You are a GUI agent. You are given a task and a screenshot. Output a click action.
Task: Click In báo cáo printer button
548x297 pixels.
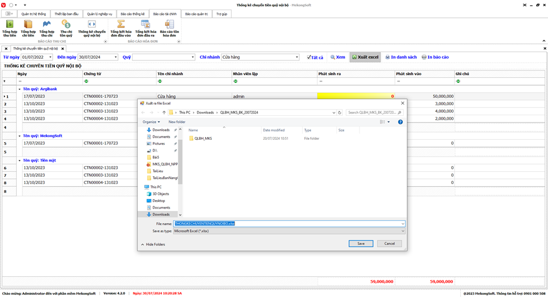coord(435,57)
